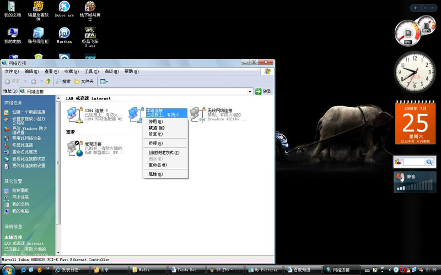
Task: Click the sidebar scrollbar down arrow
Action: click(x=58, y=252)
